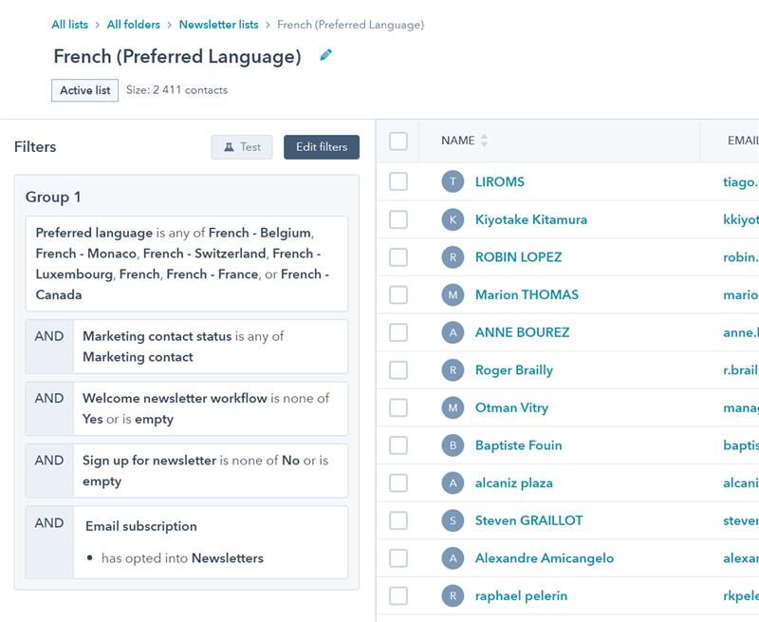Click the pencil edit icon beside list title
This screenshot has height=622, width=759.
(326, 56)
